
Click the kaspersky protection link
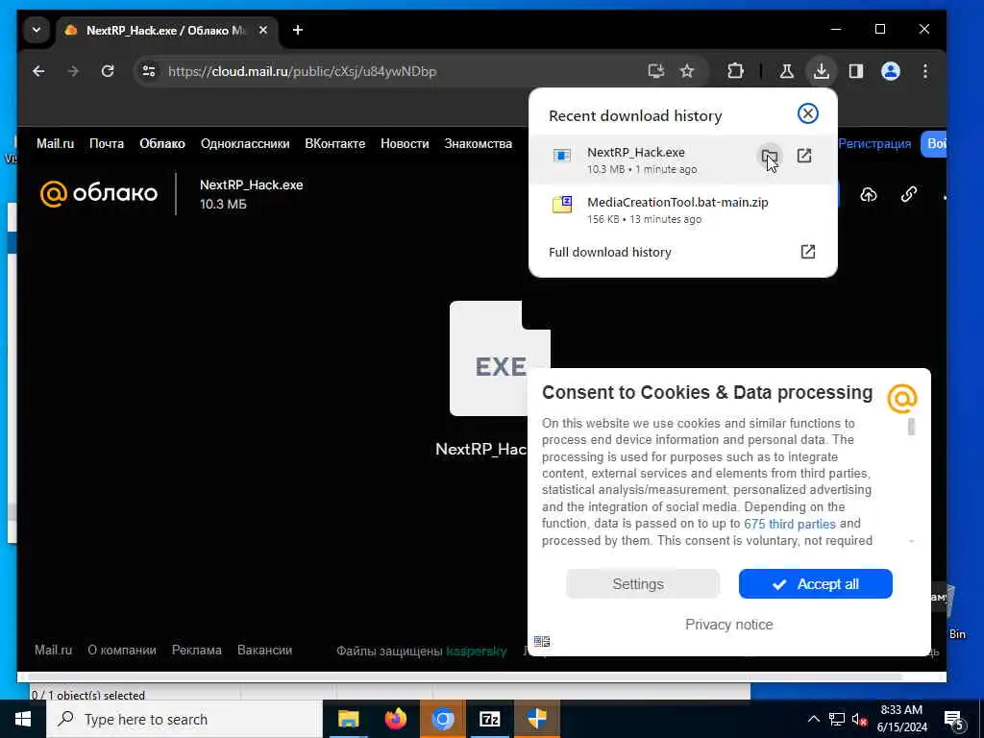coord(477,652)
